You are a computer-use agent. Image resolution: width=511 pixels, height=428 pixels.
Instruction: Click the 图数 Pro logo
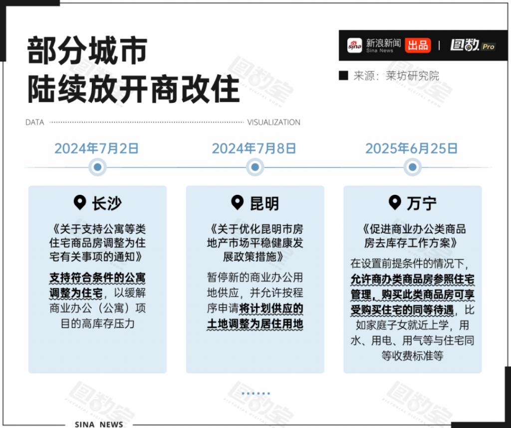pos(473,45)
